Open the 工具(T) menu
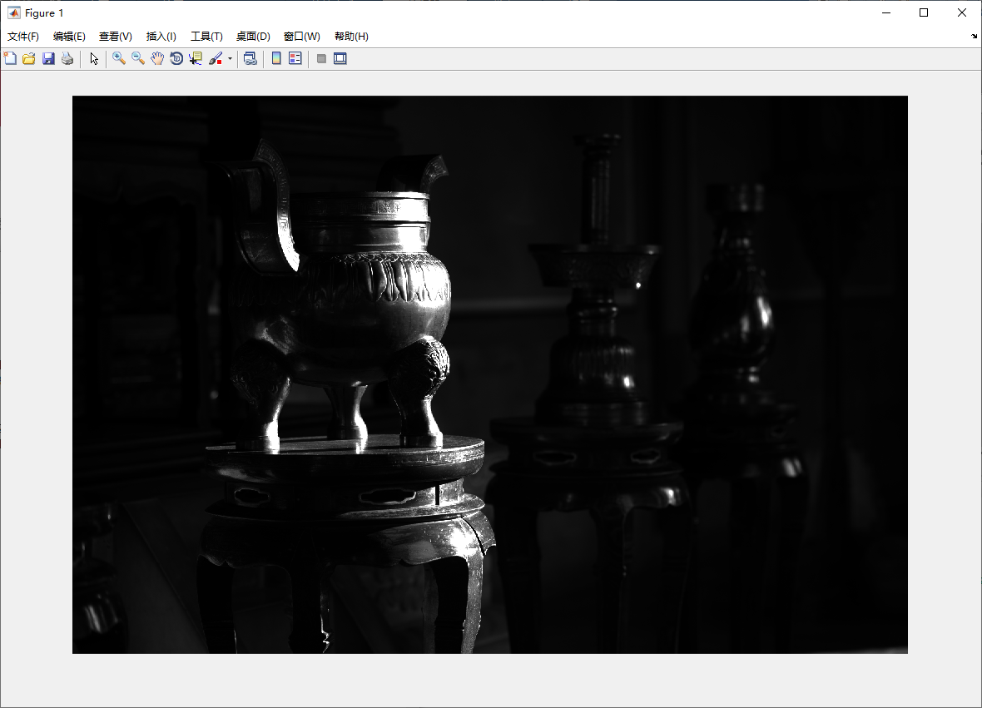 [x=206, y=37]
